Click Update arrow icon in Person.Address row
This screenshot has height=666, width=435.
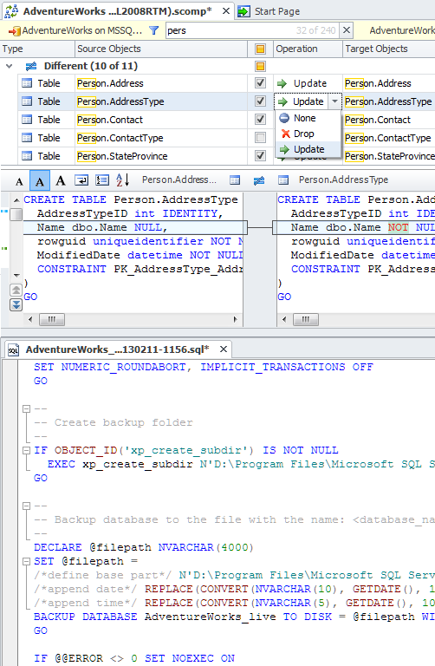(282, 83)
